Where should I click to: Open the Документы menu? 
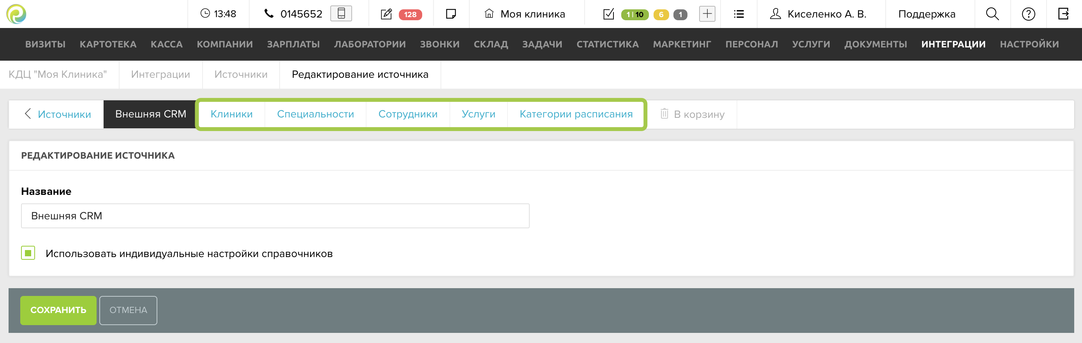[x=876, y=44]
